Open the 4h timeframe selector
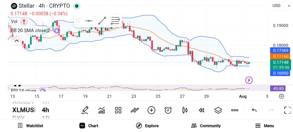Image resolution: width=293 pixels, height=132 pixels. click(x=45, y=110)
